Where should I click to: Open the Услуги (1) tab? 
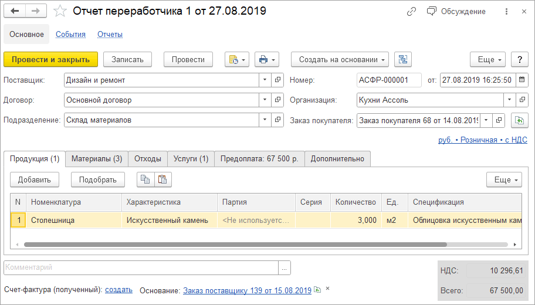191,158
